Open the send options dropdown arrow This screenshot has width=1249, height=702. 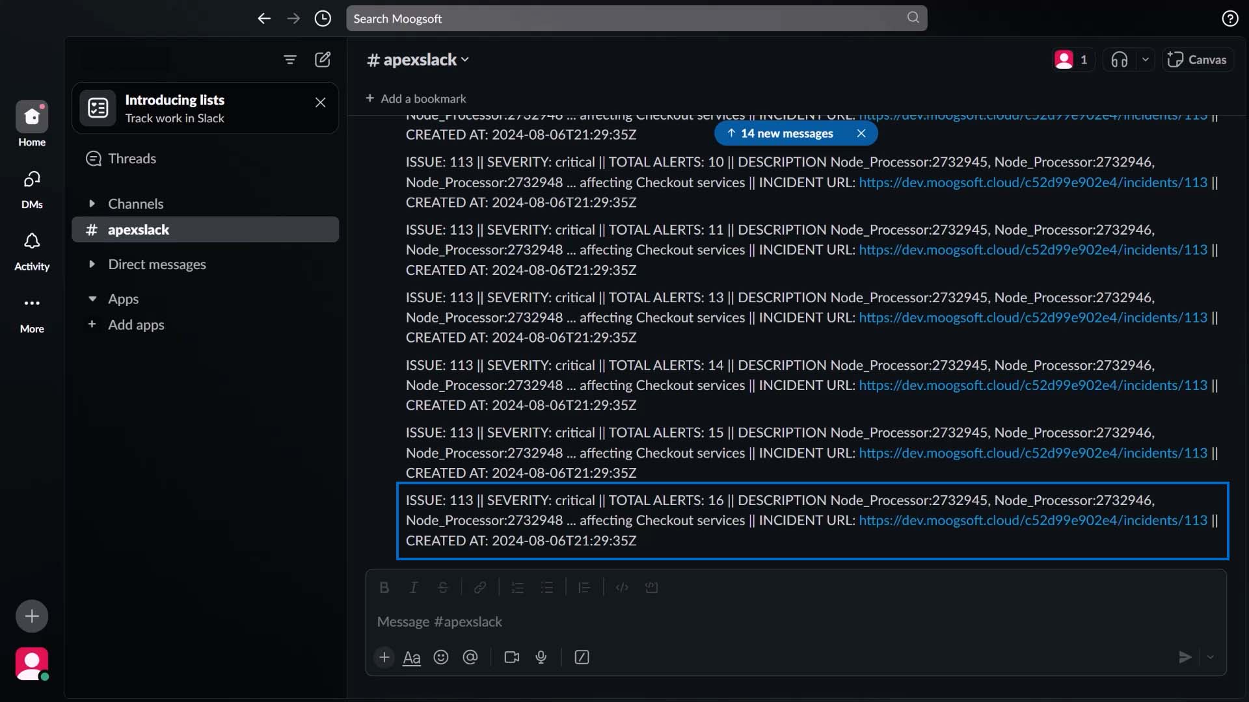[1210, 657]
